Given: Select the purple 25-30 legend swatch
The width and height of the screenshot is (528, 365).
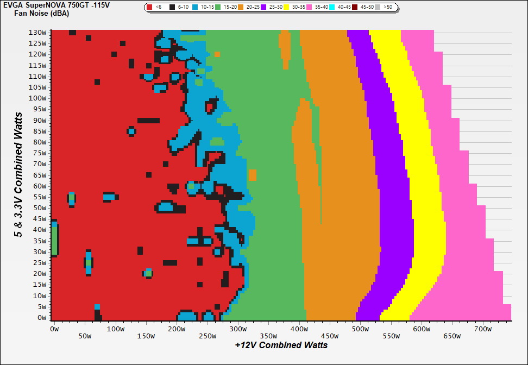Looking at the screenshot, I should click(263, 8).
